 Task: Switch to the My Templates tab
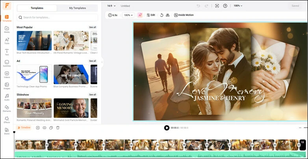point(77,8)
